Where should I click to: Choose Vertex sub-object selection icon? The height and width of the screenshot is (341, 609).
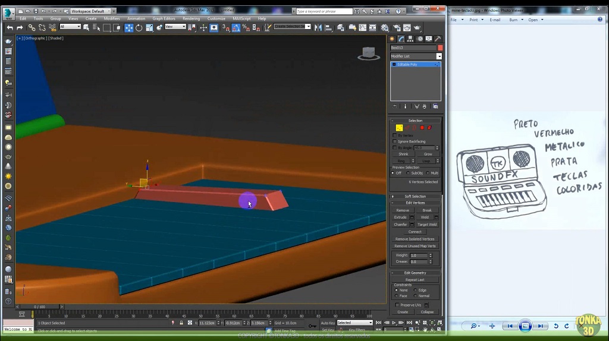point(399,128)
